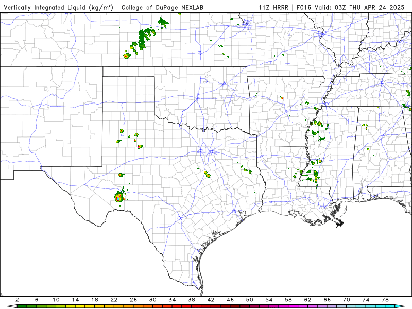Click the color scale label '74'
This screenshot has height=309, width=412.
click(x=366, y=300)
